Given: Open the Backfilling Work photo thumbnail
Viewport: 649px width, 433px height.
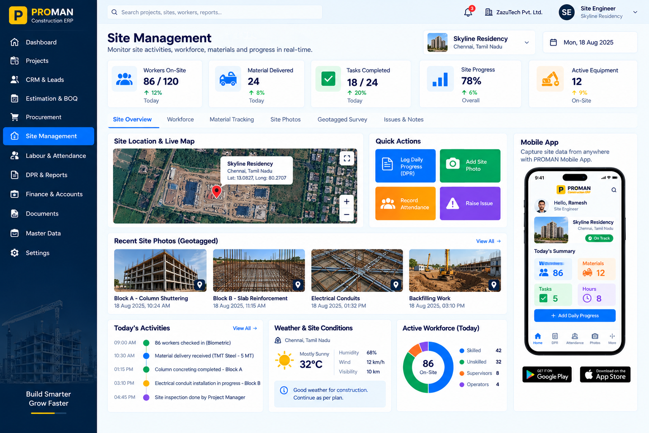Looking at the screenshot, I should pyautogui.click(x=455, y=270).
